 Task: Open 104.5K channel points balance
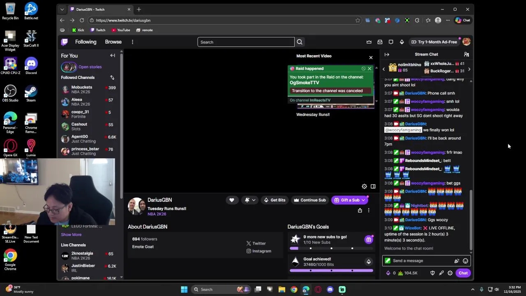pyautogui.click(x=408, y=273)
